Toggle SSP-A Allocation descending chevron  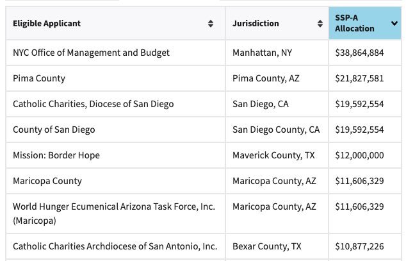394,24
